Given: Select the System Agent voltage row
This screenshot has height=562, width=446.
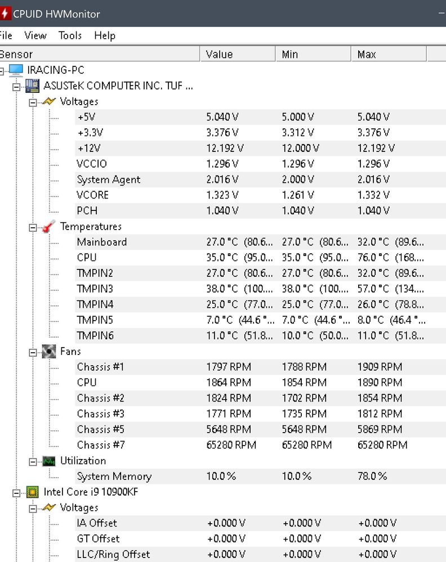Looking at the screenshot, I should pyautogui.click(x=260, y=179).
